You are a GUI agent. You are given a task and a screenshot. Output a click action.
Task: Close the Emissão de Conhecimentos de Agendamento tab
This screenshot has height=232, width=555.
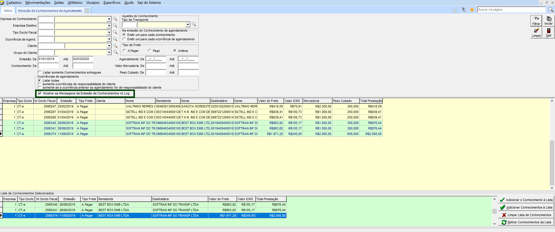pyautogui.click(x=87, y=11)
